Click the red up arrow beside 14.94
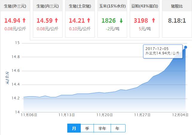Screen dimensions: 192x135 24,20
